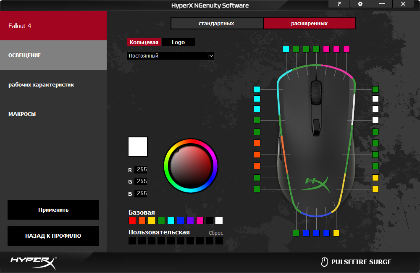The height and width of the screenshot is (273, 420).
Task: Select the cyan LED zone above the mouse
Action: click(286, 49)
